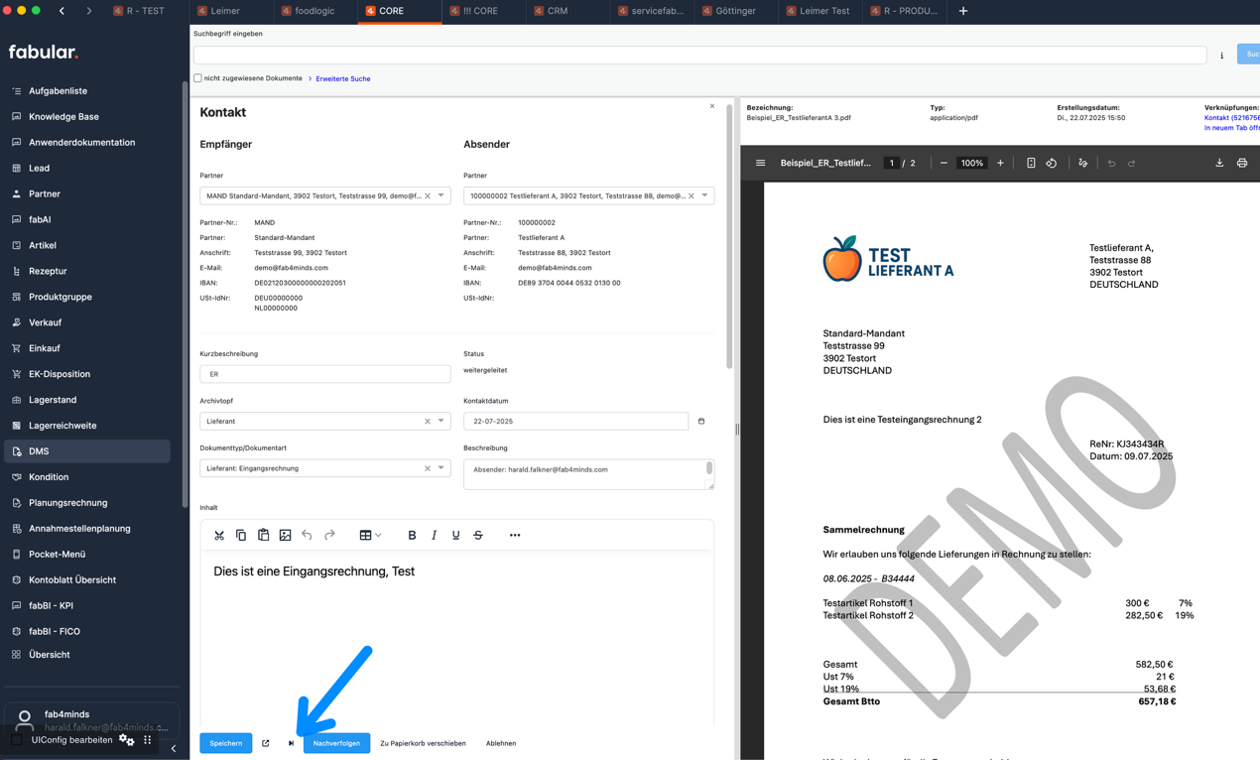Select the Cut icon in the content editor toolbar
1260x760 pixels.
point(219,535)
